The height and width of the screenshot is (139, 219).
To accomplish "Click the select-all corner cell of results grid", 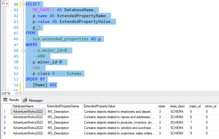I will tap(7, 106).
